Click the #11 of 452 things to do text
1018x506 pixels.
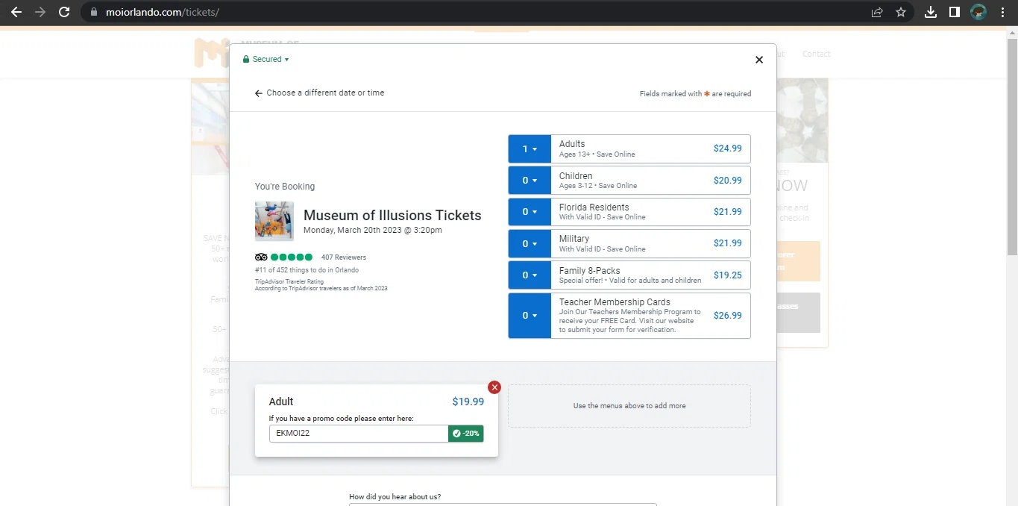pyautogui.click(x=307, y=270)
